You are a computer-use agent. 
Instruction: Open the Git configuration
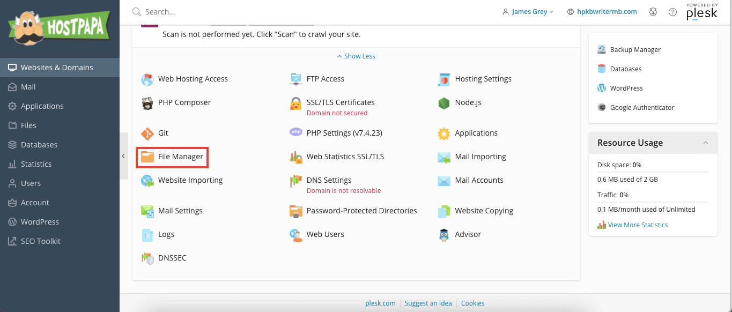162,133
